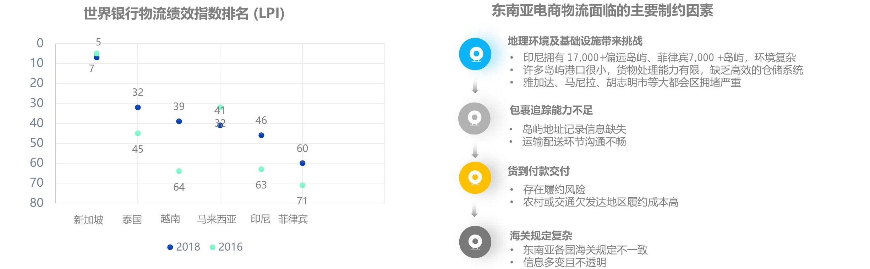The width and height of the screenshot is (870, 269).
Task: Click the y-axis value 40
Action: pos(37,123)
